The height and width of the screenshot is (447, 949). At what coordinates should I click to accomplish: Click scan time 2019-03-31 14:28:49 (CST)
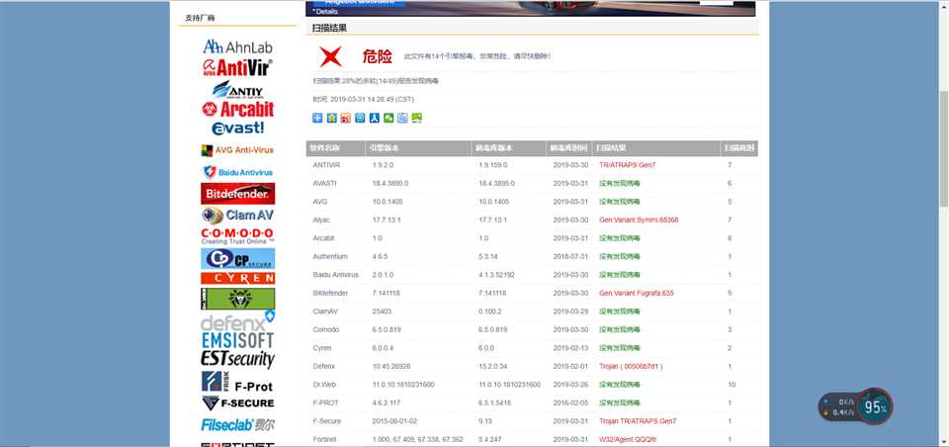coord(373,99)
